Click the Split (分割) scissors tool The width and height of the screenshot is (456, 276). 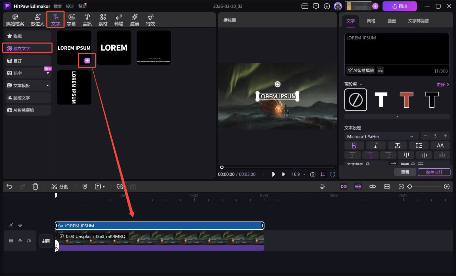coord(60,187)
